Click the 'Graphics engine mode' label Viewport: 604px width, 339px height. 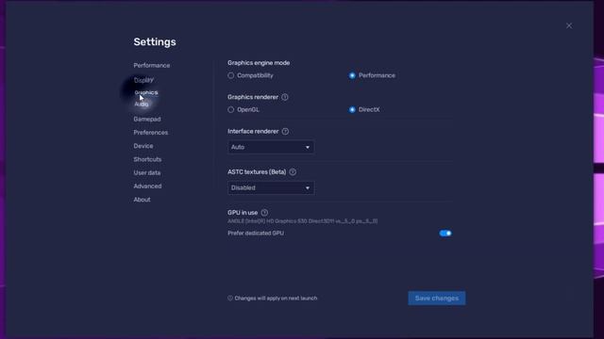(259, 63)
